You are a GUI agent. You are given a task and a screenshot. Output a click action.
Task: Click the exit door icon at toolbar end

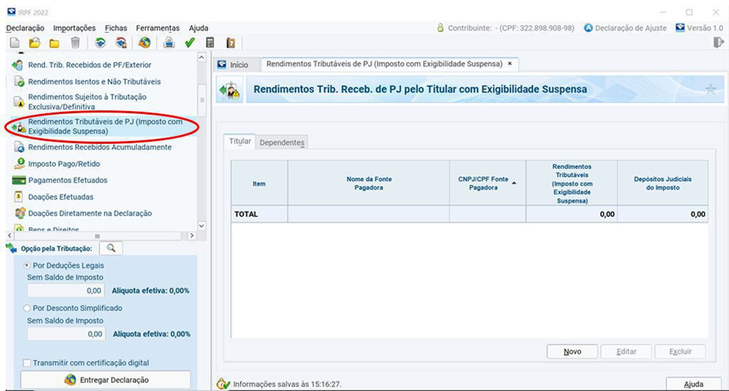point(718,43)
